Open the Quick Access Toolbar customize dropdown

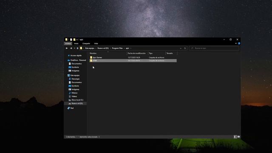[77, 40]
